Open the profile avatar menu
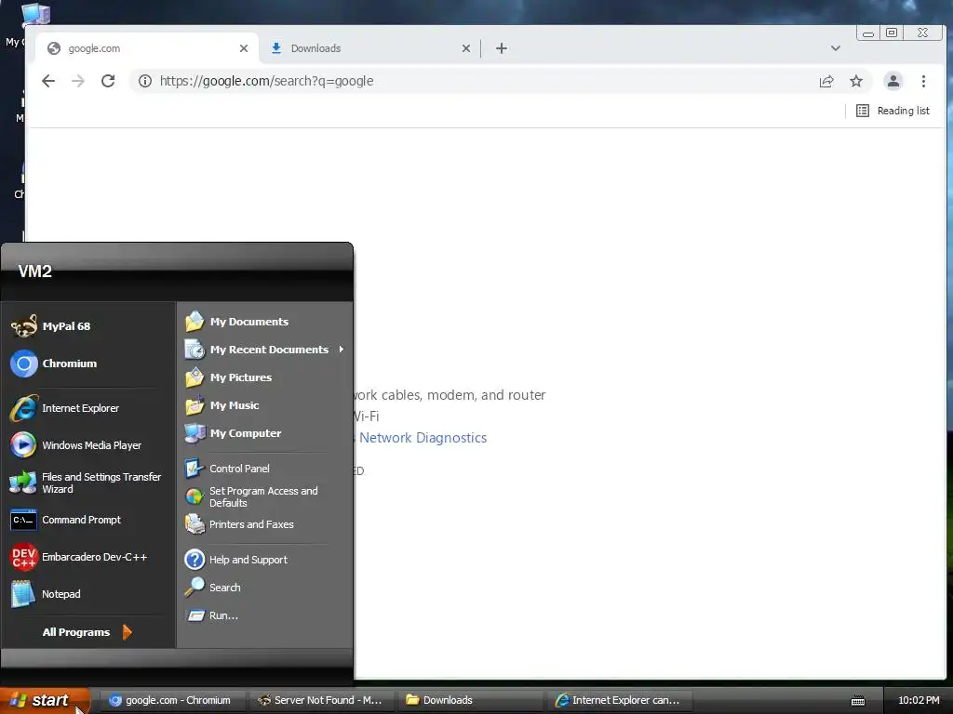Viewport: 953px width, 714px height. 893,81
